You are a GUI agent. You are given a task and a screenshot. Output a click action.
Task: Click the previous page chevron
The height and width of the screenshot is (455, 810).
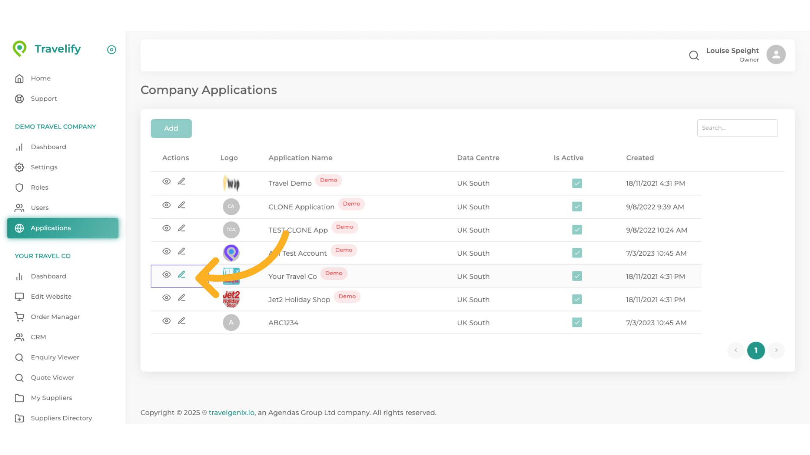pyautogui.click(x=736, y=350)
